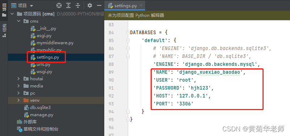Expand the venv folder
This screenshot has height=136, width=290.
[x=18, y=100]
